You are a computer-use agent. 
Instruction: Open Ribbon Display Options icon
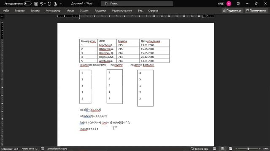tap(238, 3)
